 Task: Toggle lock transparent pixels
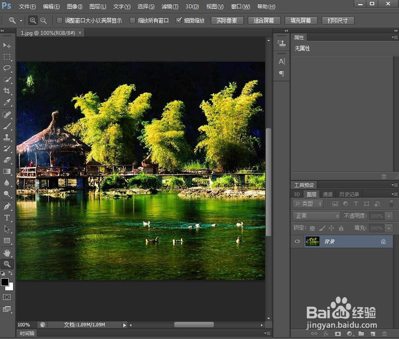point(312,228)
